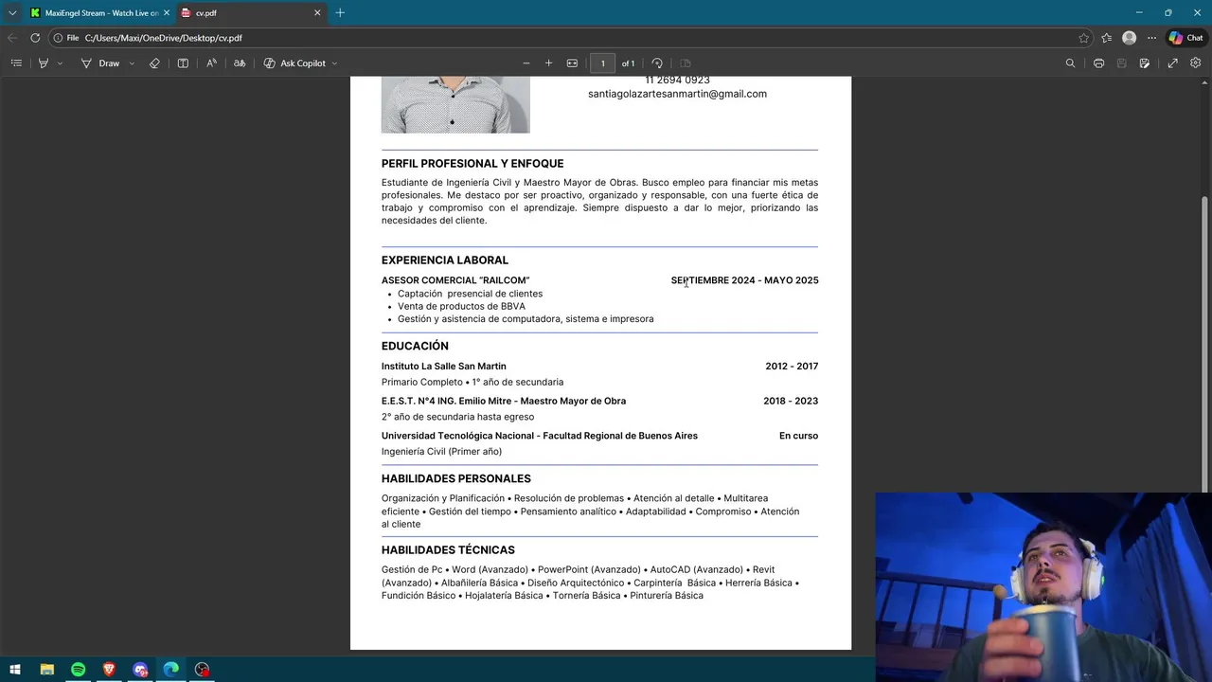Viewport: 1212px width, 682px height.
Task: Open Find in PDF search
Action: [1070, 63]
